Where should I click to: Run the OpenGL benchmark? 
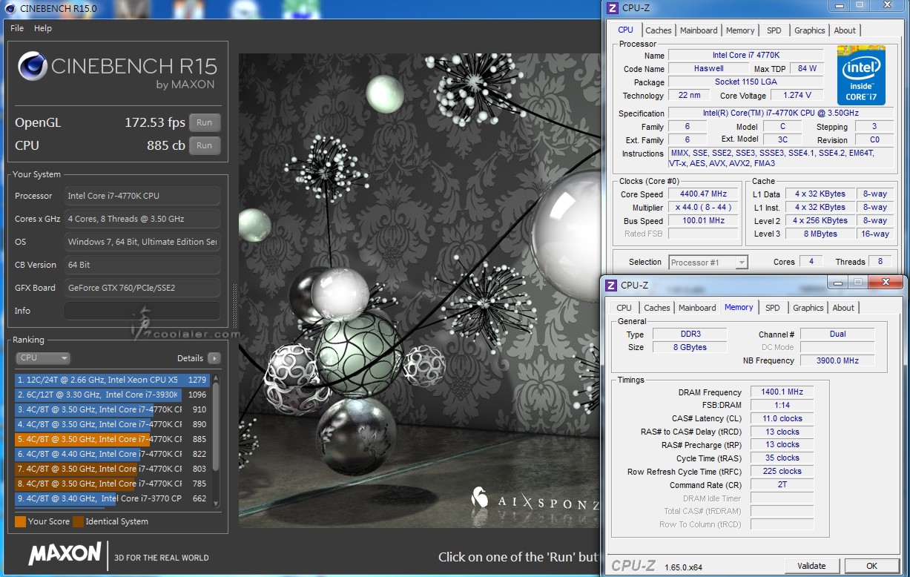pos(205,123)
